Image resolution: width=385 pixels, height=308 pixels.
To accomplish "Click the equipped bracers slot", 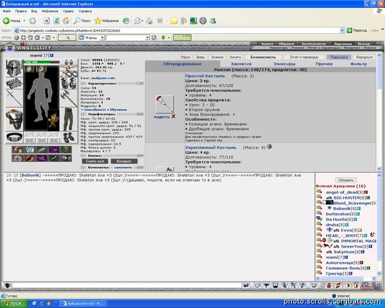I will coord(14,83).
